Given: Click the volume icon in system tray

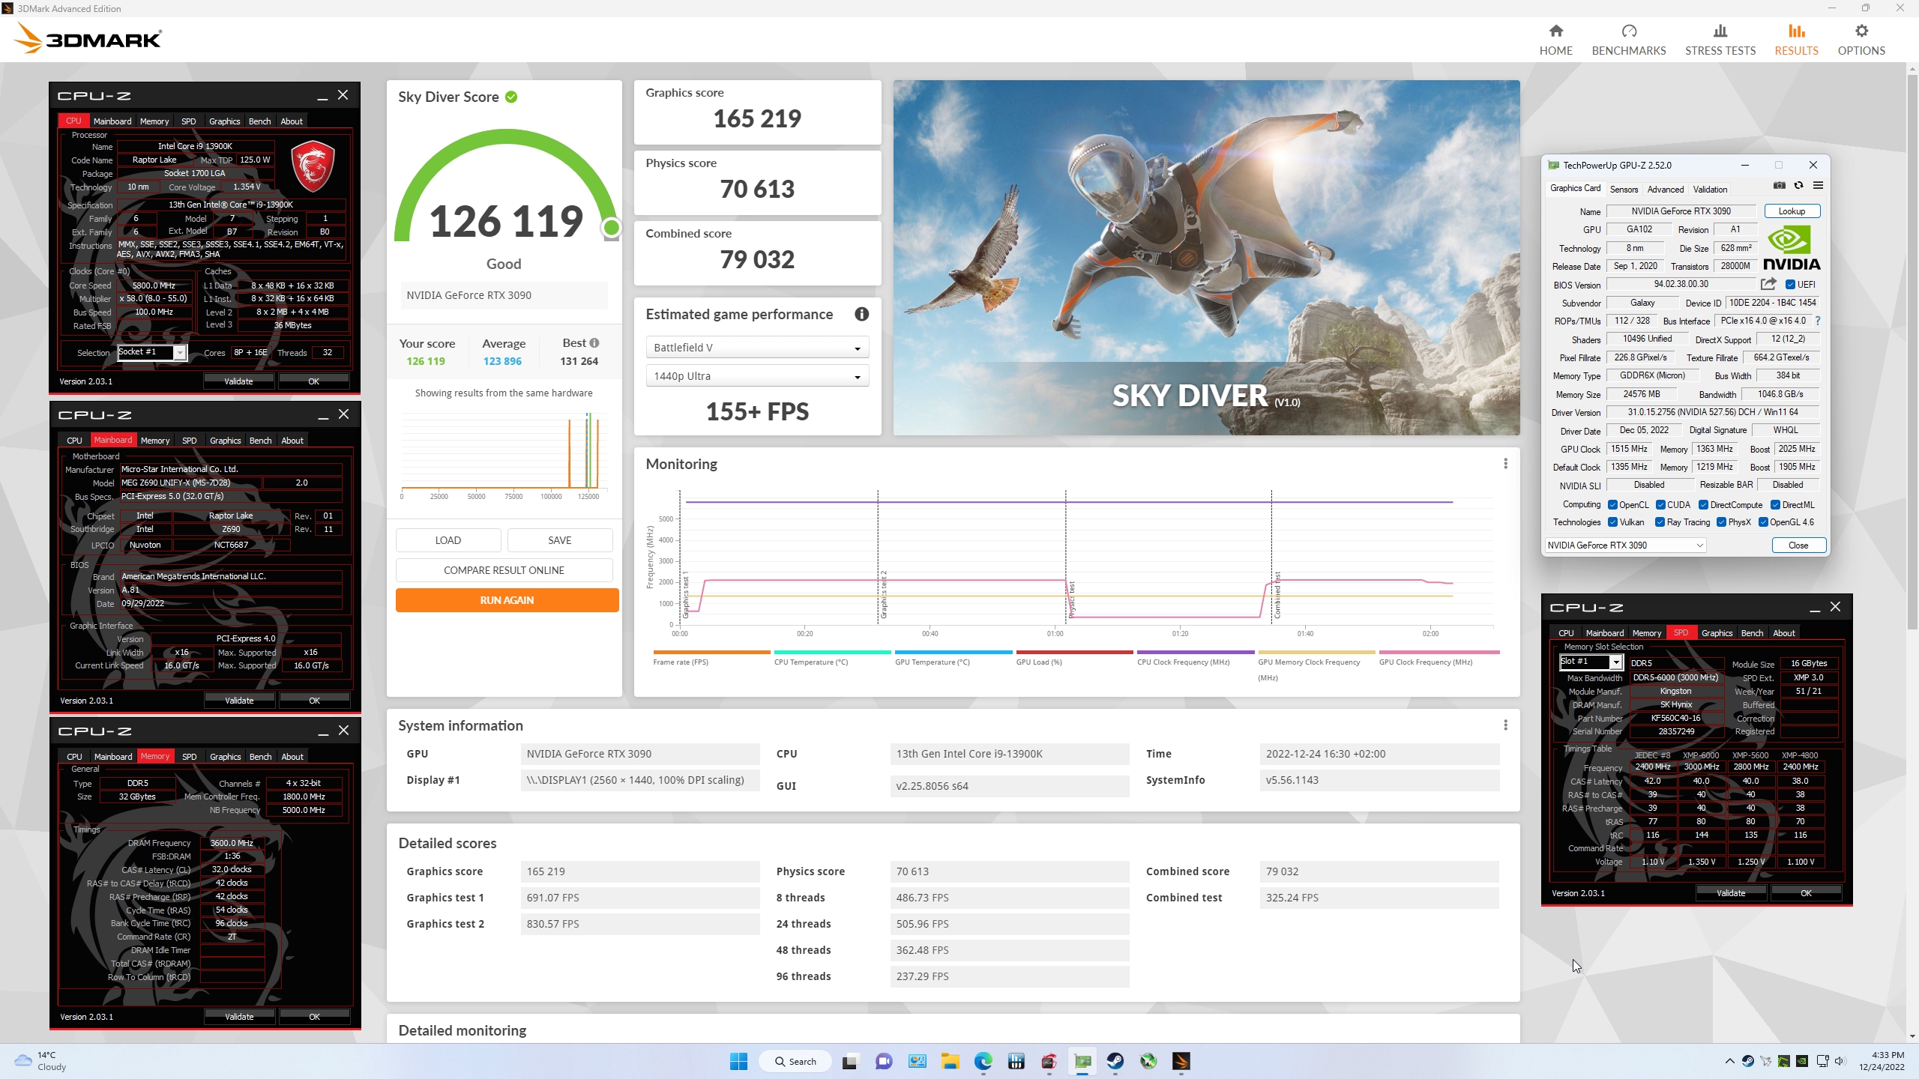Looking at the screenshot, I should pos(1839,1061).
